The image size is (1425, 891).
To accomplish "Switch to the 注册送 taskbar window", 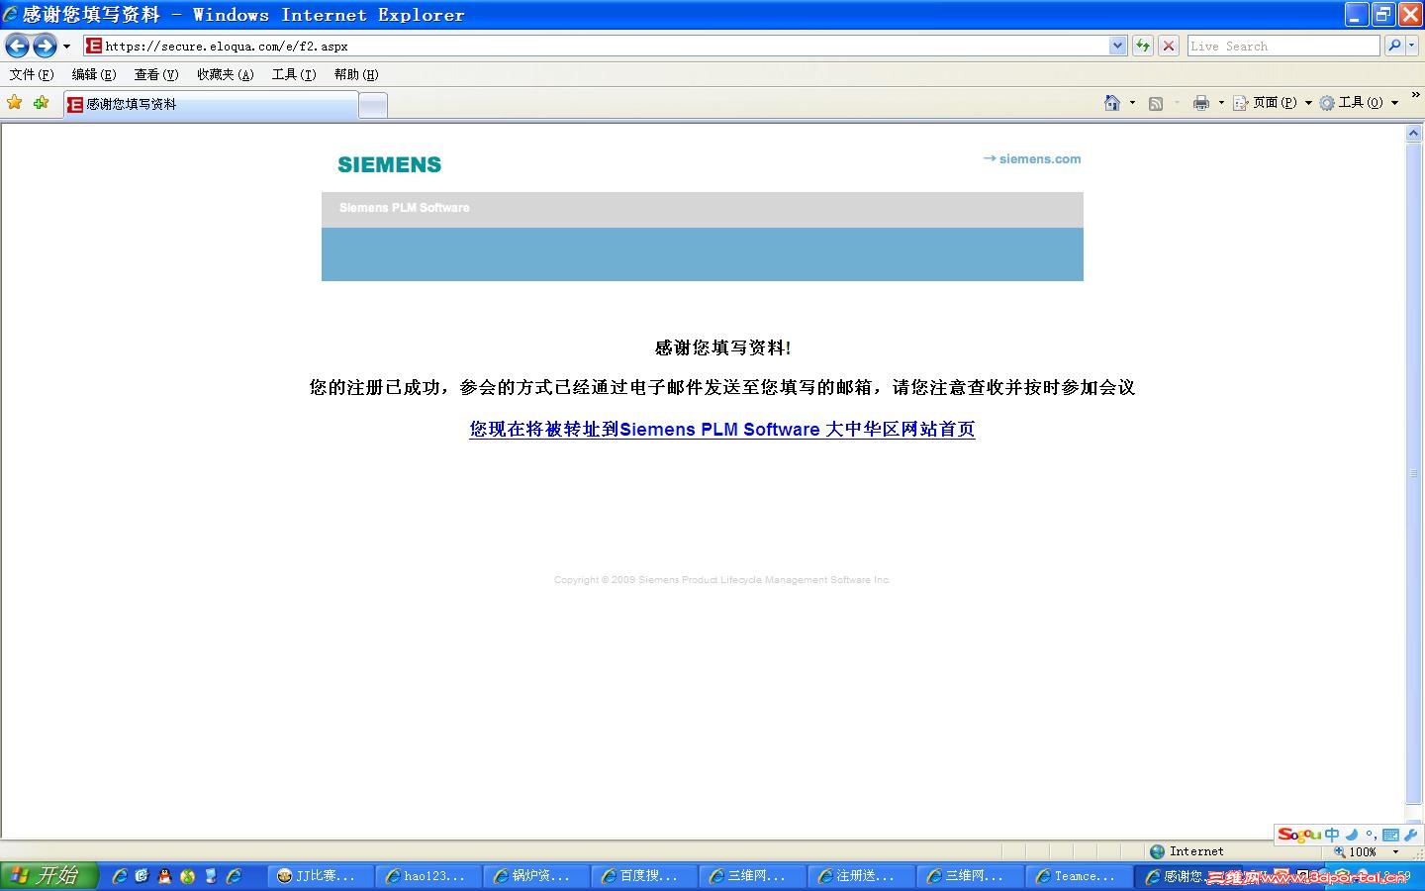I will 862,876.
